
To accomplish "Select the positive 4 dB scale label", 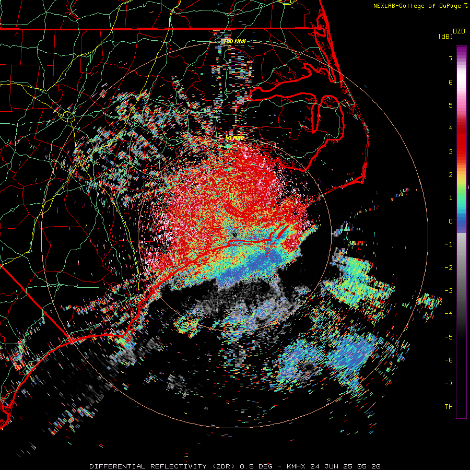I will click(451, 128).
